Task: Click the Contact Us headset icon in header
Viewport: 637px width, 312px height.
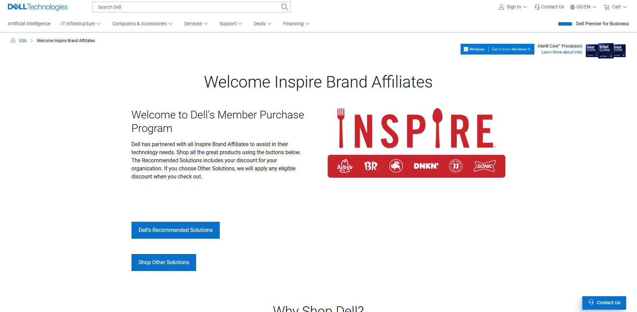Action: (537, 7)
